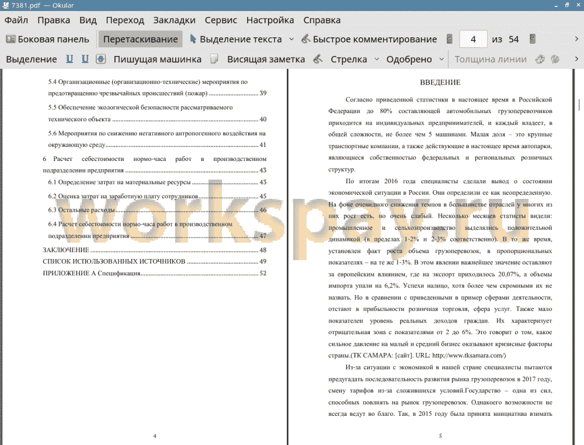Go to next page icon
584x445 pixels.
[x=533, y=39]
